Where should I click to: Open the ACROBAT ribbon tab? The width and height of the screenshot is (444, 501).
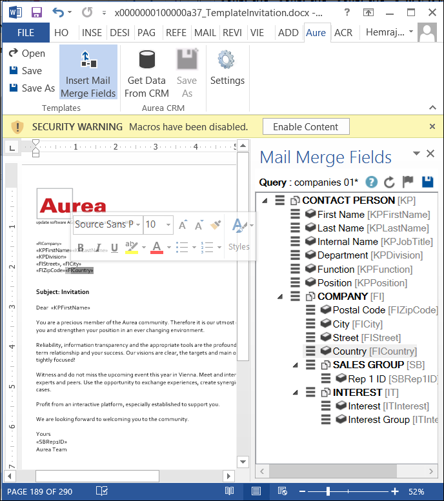point(343,33)
